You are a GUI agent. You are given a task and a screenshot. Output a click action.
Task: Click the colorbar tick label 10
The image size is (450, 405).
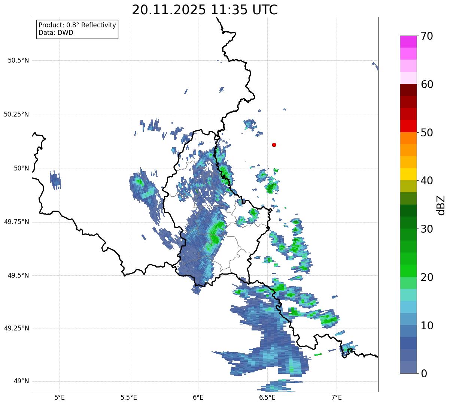[x=427, y=326]
